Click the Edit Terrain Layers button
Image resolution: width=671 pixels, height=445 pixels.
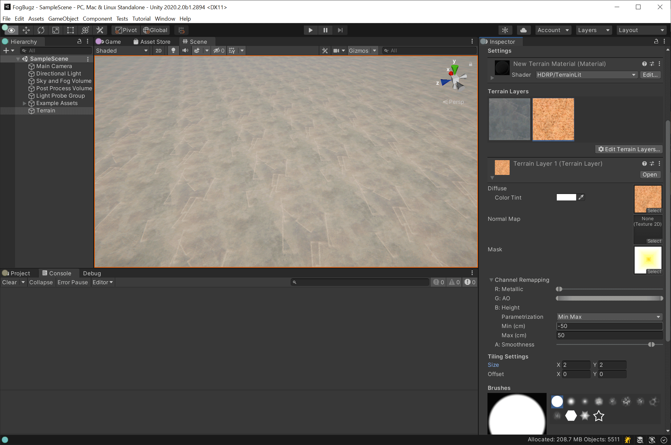click(x=629, y=149)
